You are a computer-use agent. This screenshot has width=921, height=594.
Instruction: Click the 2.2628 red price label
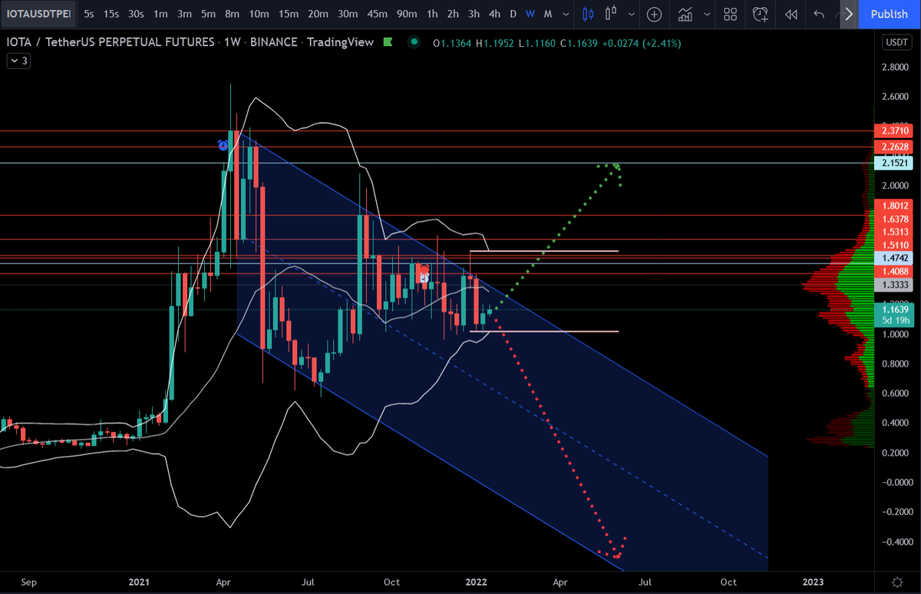click(893, 147)
